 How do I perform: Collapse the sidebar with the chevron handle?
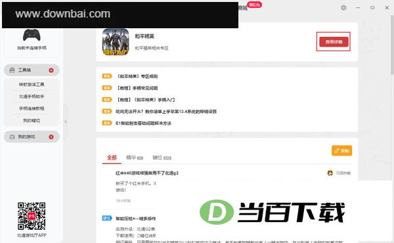66,121
